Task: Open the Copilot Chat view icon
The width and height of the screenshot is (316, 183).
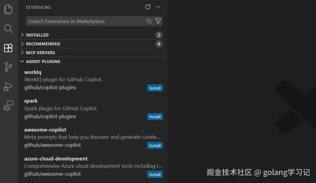Action: [x=8, y=106]
